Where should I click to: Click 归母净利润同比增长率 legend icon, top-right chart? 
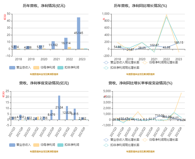pyautogui.click(x=145, y=63)
